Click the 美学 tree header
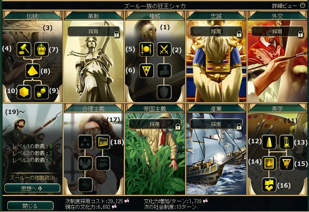Image resolution: width=309 pixels, height=212 pixels. coord(277,109)
